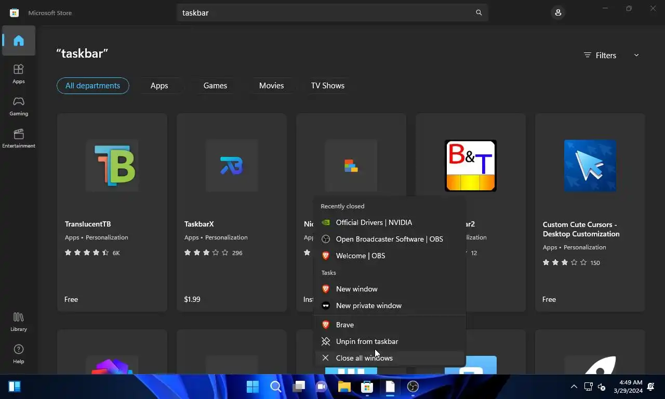
Task: Open Official Drivers | NVIDIA recent item
Action: tap(390, 222)
